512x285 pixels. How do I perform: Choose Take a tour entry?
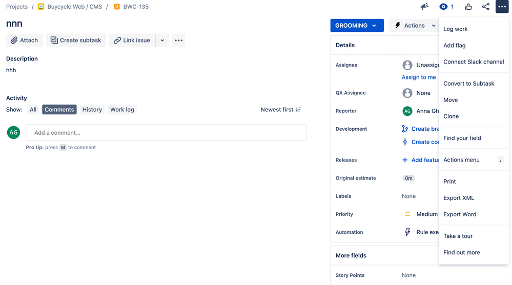tap(474, 236)
